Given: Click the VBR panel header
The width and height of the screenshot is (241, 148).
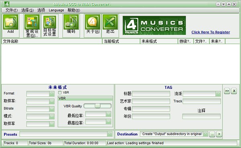Looking at the screenshot, I should tap(85, 98).
